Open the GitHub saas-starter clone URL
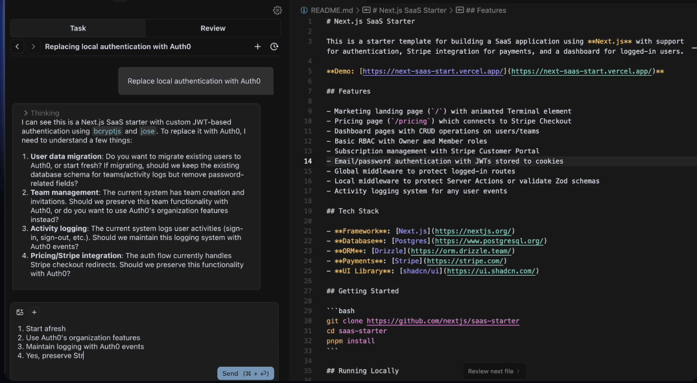Viewport: 697px width, 383px height. (x=443, y=321)
